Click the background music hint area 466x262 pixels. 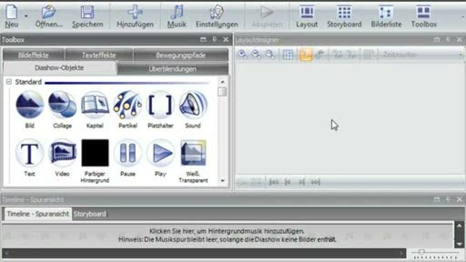[227, 235]
